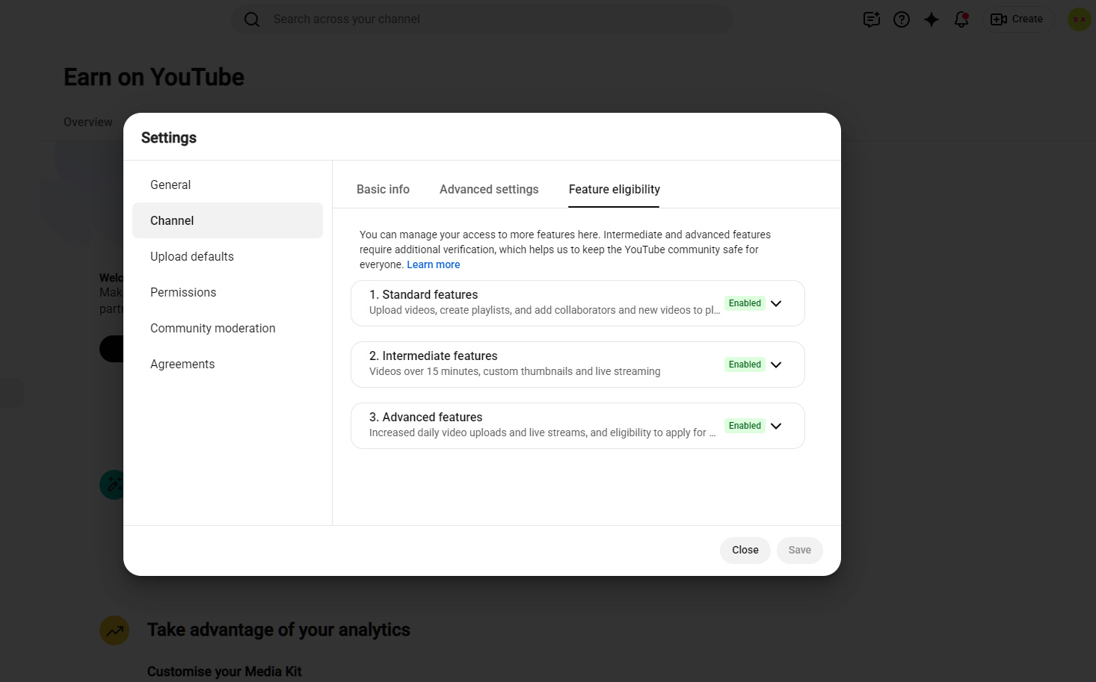The width and height of the screenshot is (1096, 682).
Task: Open Permissions settings
Action: point(227,292)
